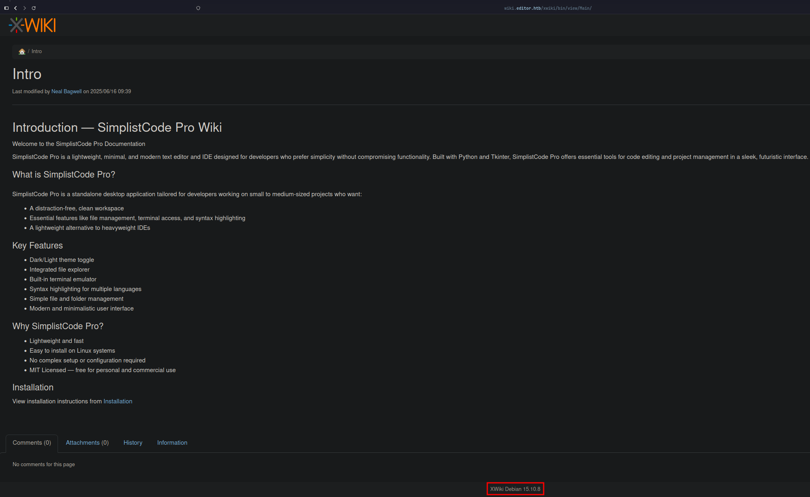Click the 'Essential features like file management' bullet
This screenshot has width=810, height=497.
click(137, 218)
